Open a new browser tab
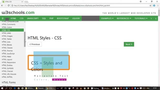Viewport: 160px width, 90px height. point(26,2)
